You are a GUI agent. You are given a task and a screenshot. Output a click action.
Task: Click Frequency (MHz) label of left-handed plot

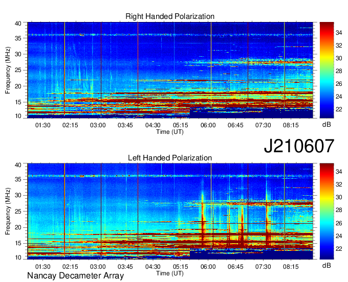[x=8, y=212]
